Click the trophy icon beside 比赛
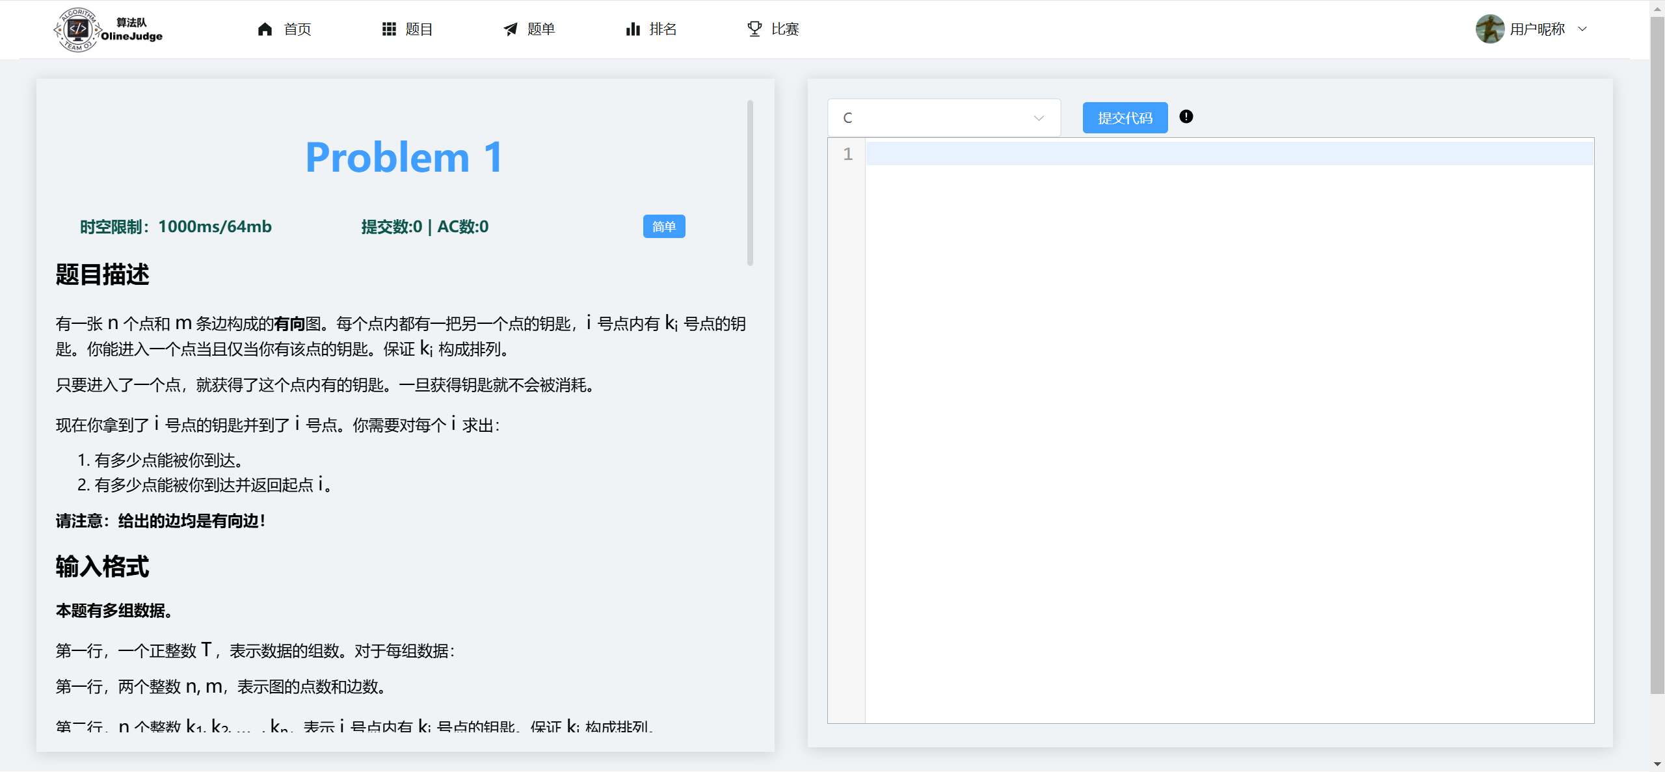This screenshot has height=772, width=1665. pyautogui.click(x=754, y=29)
